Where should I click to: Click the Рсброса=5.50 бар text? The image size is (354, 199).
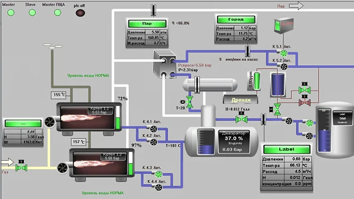click(195, 65)
